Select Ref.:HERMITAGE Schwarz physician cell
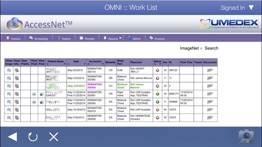This screenshot has width=262, height=147. point(141,117)
